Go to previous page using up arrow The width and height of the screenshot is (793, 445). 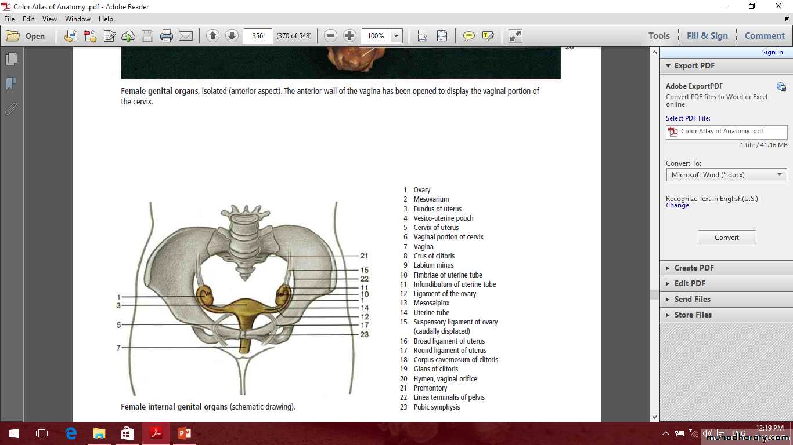[212, 36]
